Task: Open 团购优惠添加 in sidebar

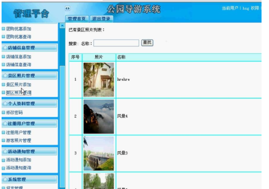Action: tap(18, 29)
